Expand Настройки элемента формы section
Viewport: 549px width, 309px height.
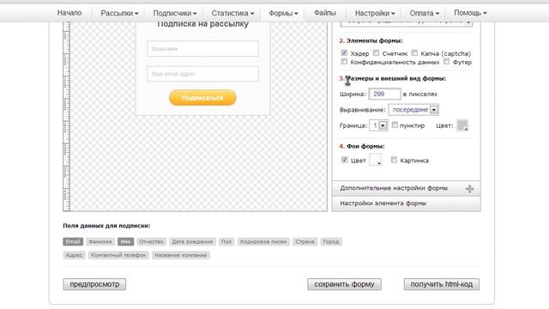pos(406,203)
